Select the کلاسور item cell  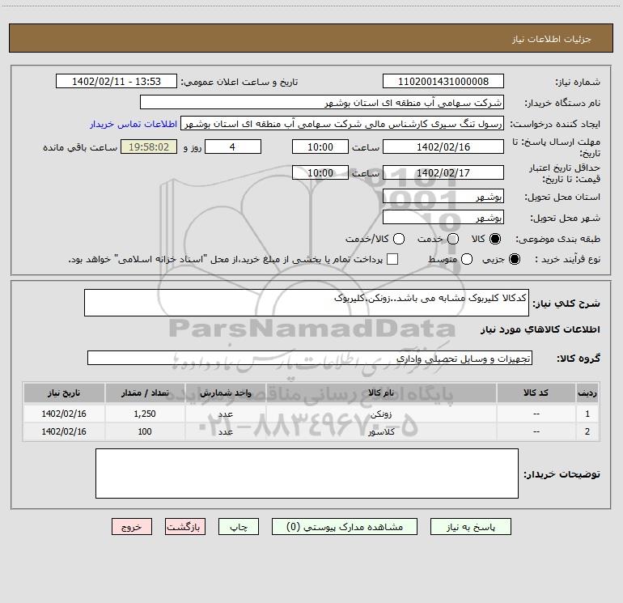(381, 431)
